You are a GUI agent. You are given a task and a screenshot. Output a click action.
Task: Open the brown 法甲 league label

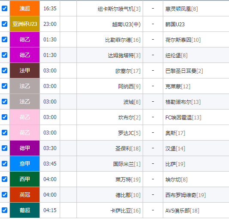tap(24, 71)
